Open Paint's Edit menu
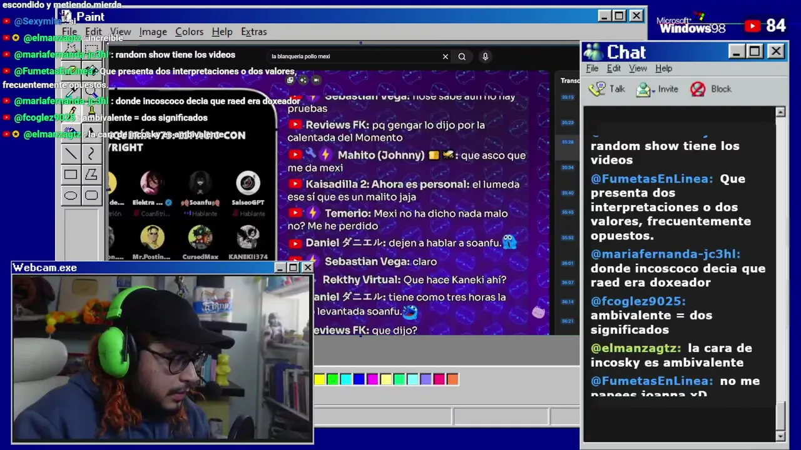 pyautogui.click(x=93, y=31)
